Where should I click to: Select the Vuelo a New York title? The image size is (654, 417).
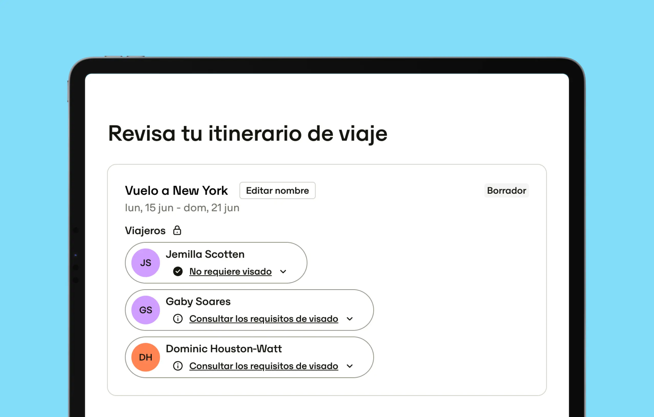point(176,190)
